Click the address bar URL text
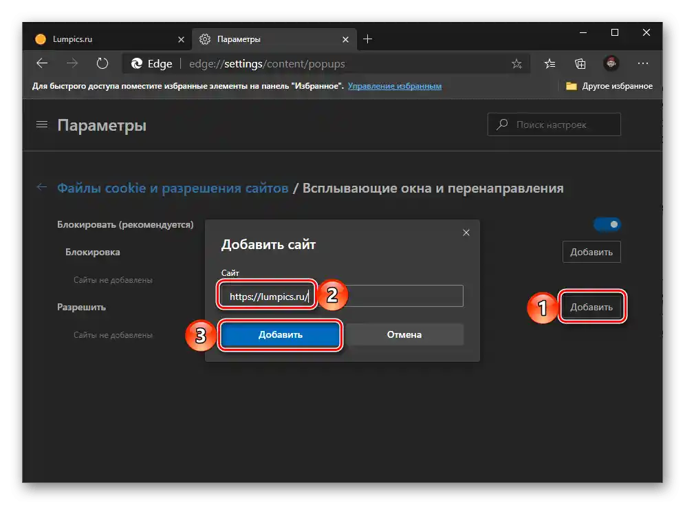 [267, 64]
